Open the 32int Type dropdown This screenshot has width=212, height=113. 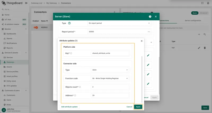click(x=110, y=70)
